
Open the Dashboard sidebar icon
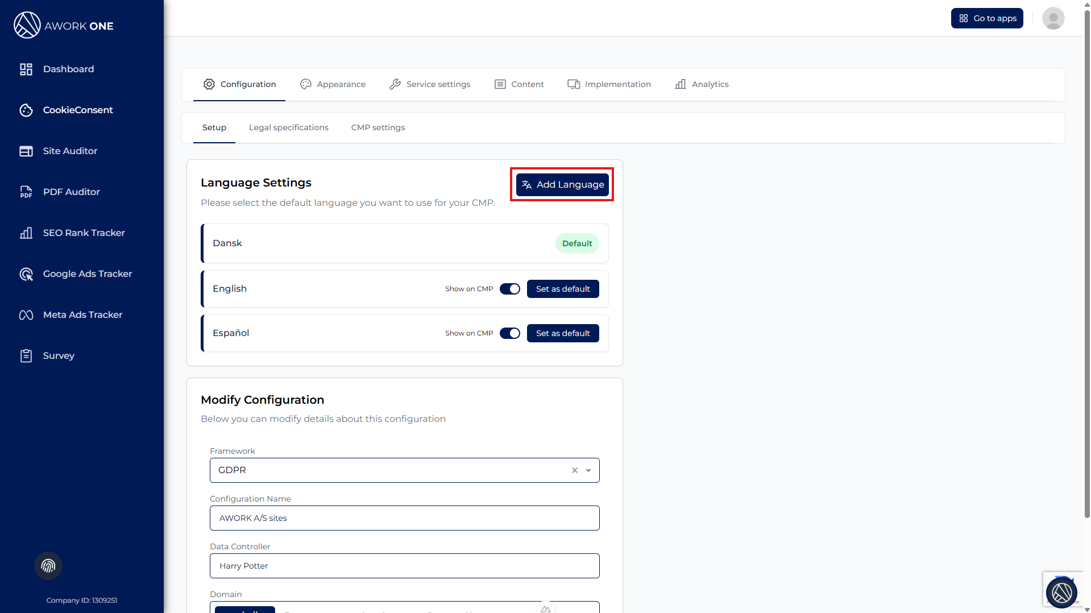[x=26, y=69]
